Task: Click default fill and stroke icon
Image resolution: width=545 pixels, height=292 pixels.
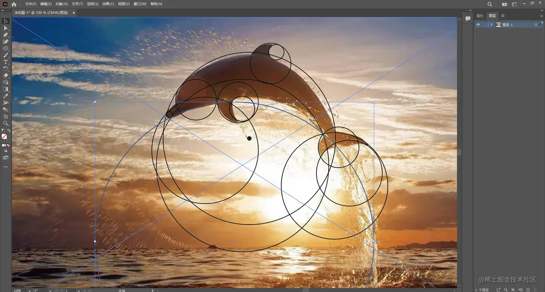Action: point(3,130)
